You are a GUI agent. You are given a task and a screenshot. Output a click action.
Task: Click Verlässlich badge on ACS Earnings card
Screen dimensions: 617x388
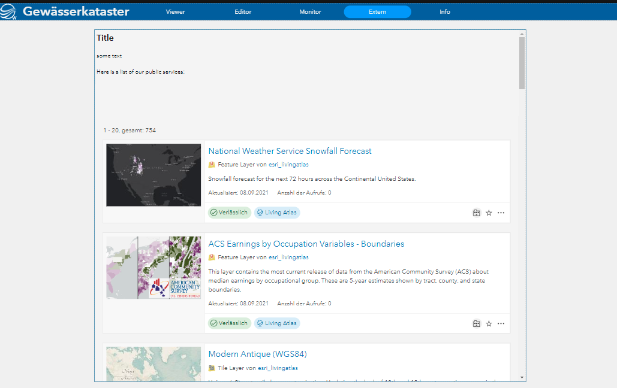230,323
